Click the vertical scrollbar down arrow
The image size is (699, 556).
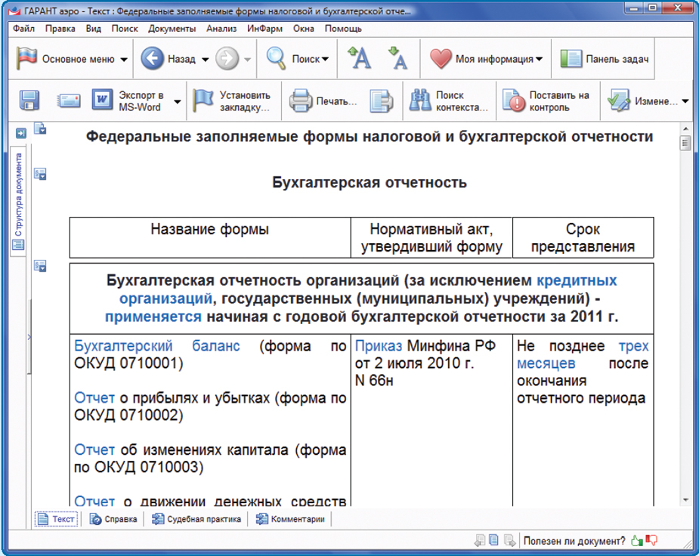click(685, 500)
